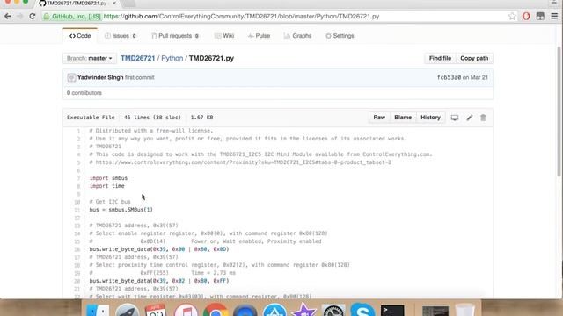Click the Copy path button
The image size is (563, 316).
(x=474, y=58)
